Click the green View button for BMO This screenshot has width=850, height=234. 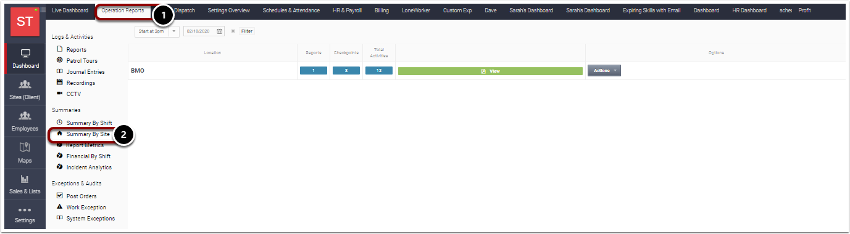[x=490, y=71]
